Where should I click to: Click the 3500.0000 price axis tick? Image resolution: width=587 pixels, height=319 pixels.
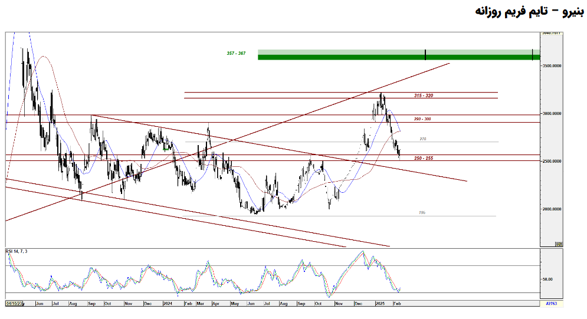pos(555,66)
